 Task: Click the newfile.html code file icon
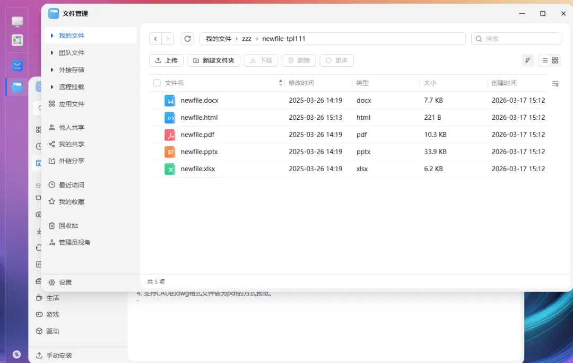point(170,118)
